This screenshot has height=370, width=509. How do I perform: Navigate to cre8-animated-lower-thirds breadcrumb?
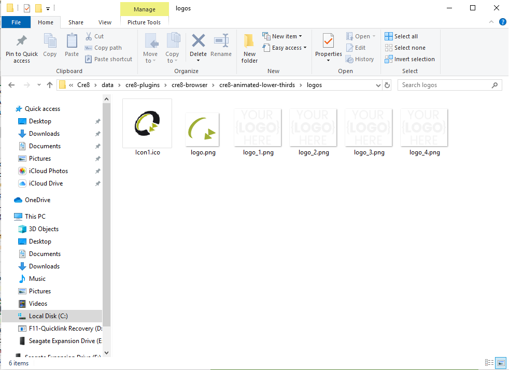[x=257, y=85]
